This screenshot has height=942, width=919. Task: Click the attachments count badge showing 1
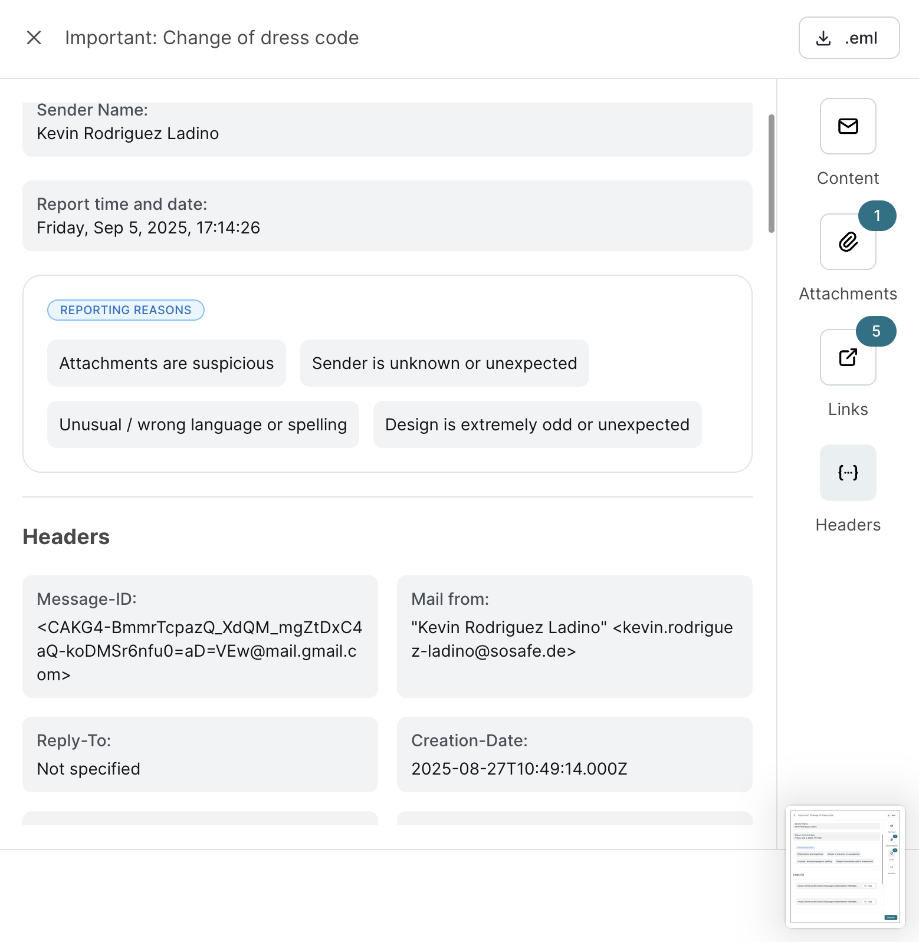[x=877, y=216]
